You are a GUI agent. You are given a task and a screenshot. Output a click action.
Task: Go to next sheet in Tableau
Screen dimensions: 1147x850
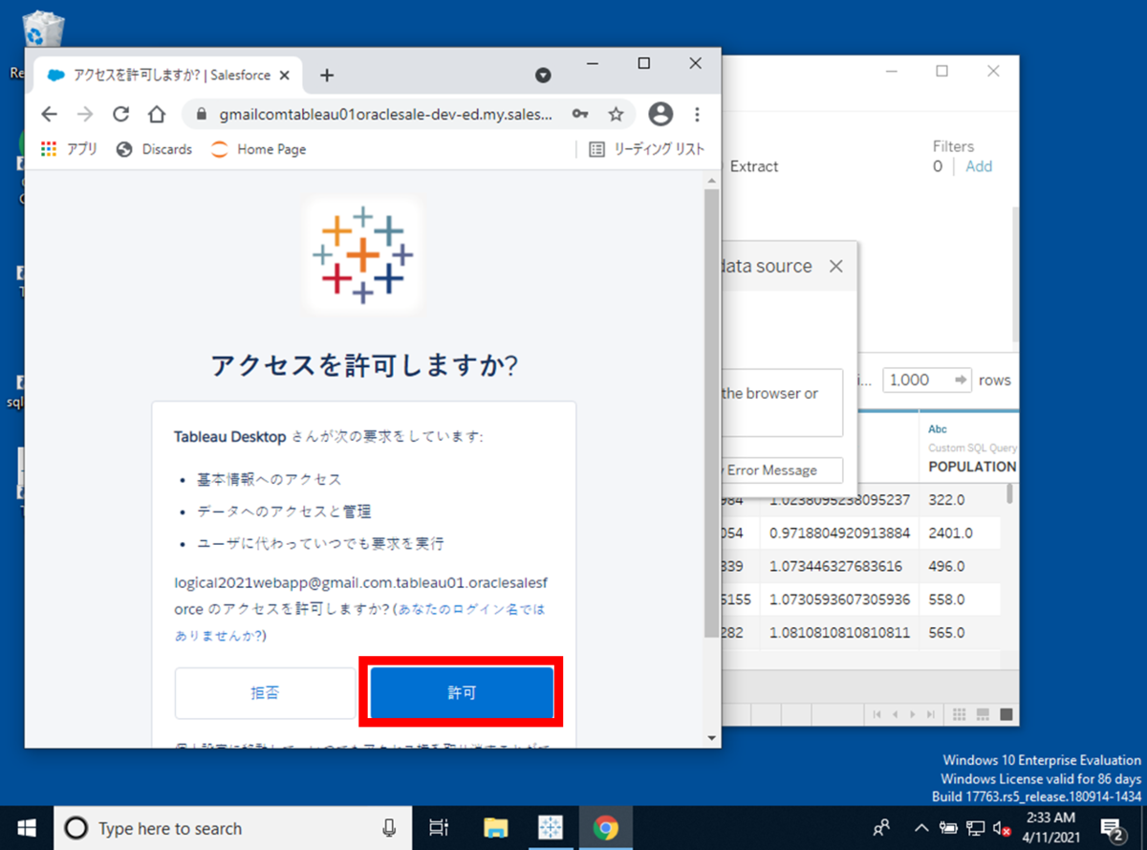(x=913, y=714)
